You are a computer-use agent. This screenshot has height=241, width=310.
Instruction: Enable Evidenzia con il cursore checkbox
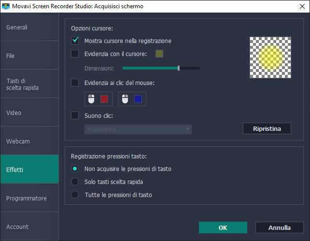tap(75, 54)
